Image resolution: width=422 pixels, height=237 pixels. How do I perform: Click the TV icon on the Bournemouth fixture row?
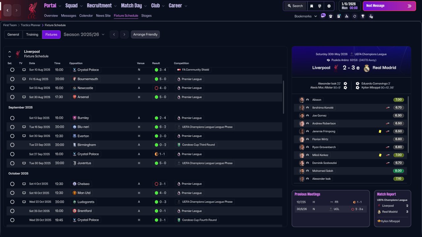coord(24,79)
